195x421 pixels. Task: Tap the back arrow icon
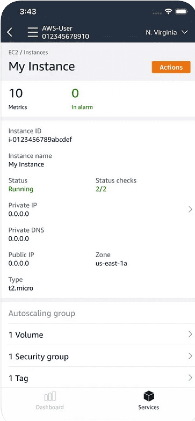tap(10, 32)
